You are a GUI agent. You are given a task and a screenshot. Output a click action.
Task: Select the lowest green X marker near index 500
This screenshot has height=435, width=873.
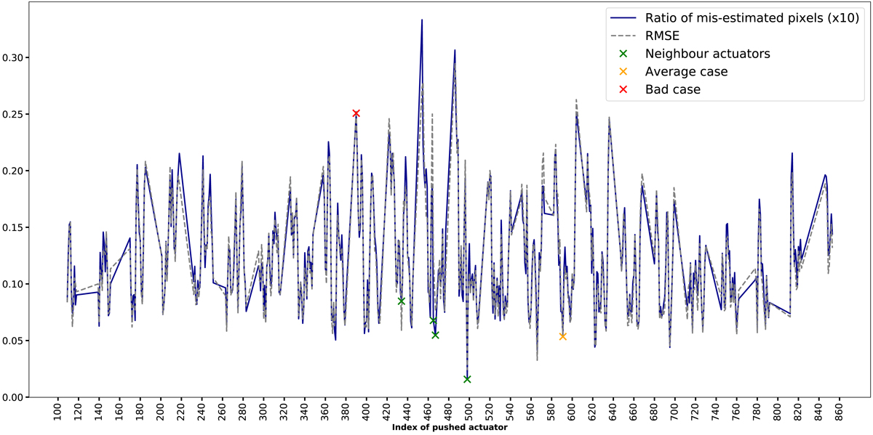[x=467, y=379]
